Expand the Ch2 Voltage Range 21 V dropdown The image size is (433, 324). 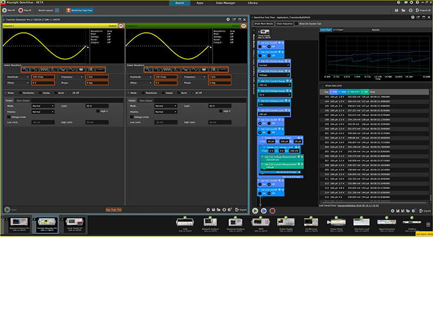(x=275, y=94)
